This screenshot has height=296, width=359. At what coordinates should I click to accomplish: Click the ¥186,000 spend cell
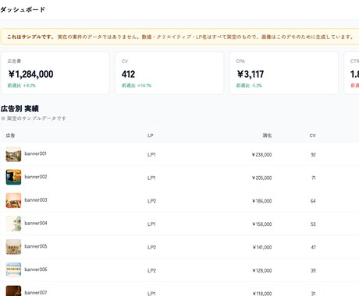[x=262, y=201]
